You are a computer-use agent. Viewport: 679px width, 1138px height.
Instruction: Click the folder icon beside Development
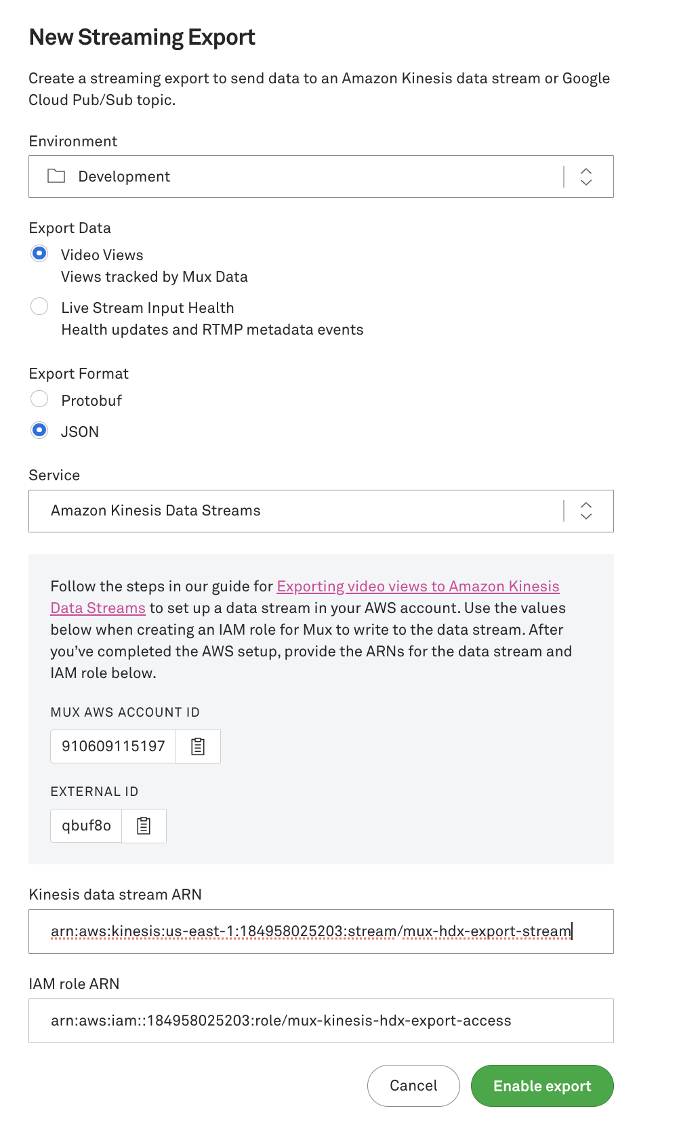tap(55, 176)
